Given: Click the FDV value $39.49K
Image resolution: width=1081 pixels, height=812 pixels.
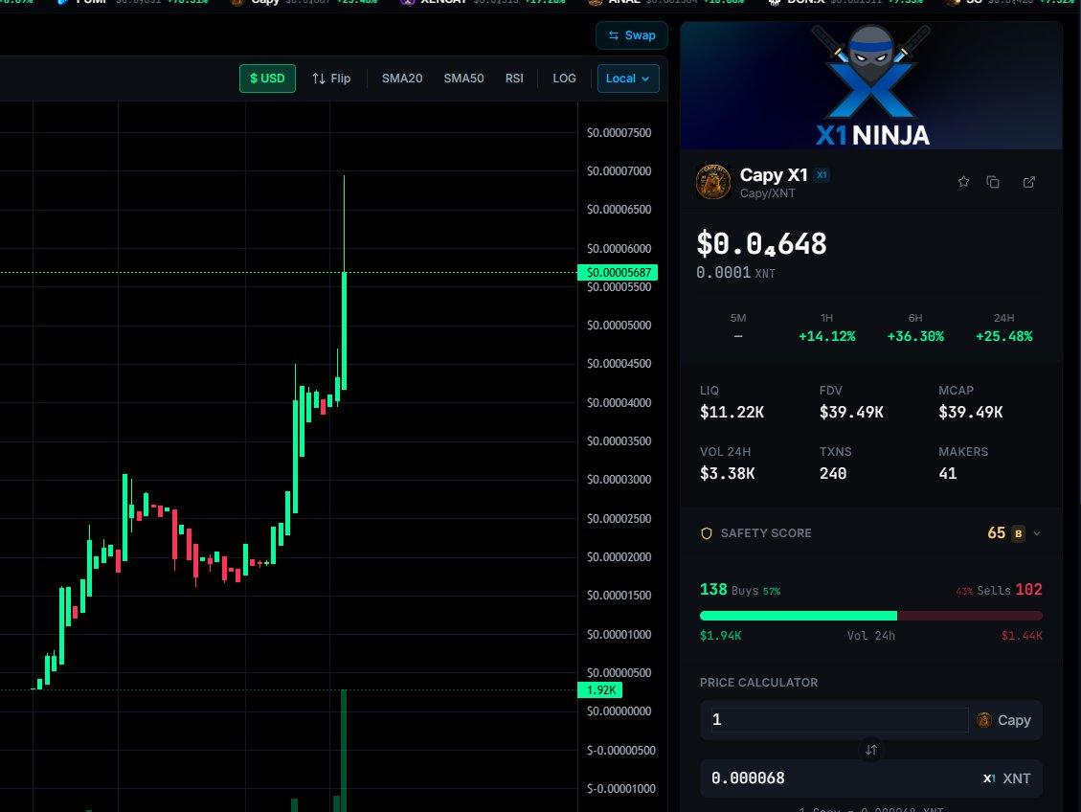Looking at the screenshot, I should tap(851, 412).
